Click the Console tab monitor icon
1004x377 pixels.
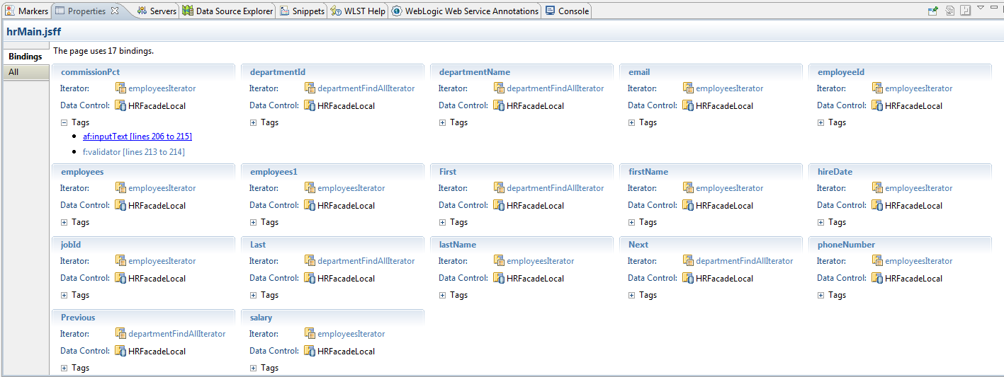(x=551, y=11)
